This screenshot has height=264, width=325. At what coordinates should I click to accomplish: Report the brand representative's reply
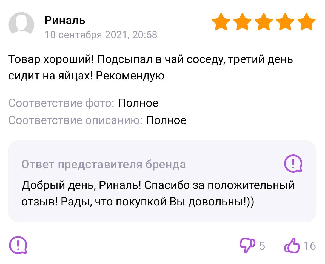pos(293,164)
